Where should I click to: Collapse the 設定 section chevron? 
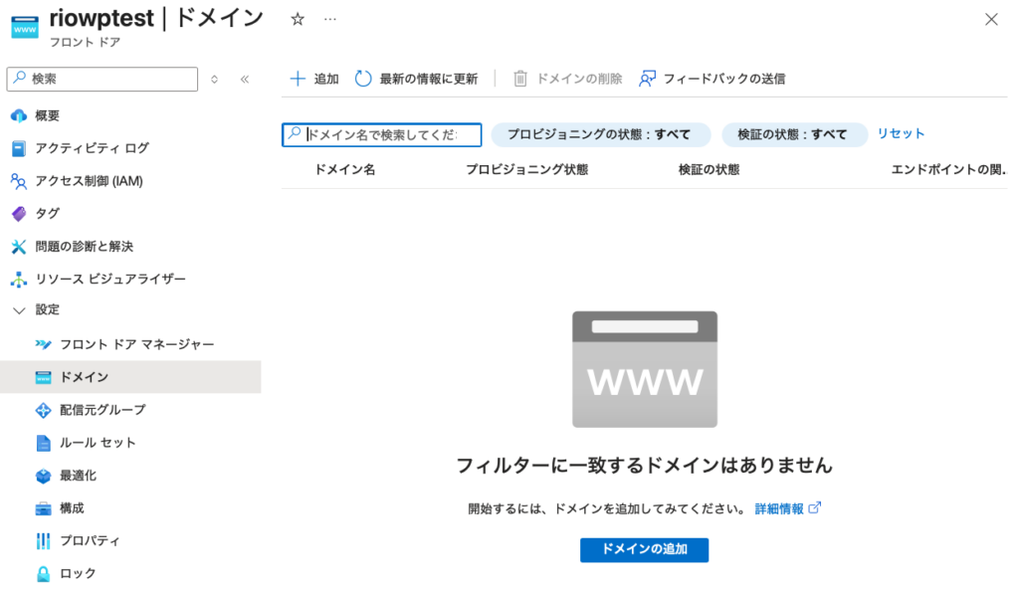click(20, 310)
